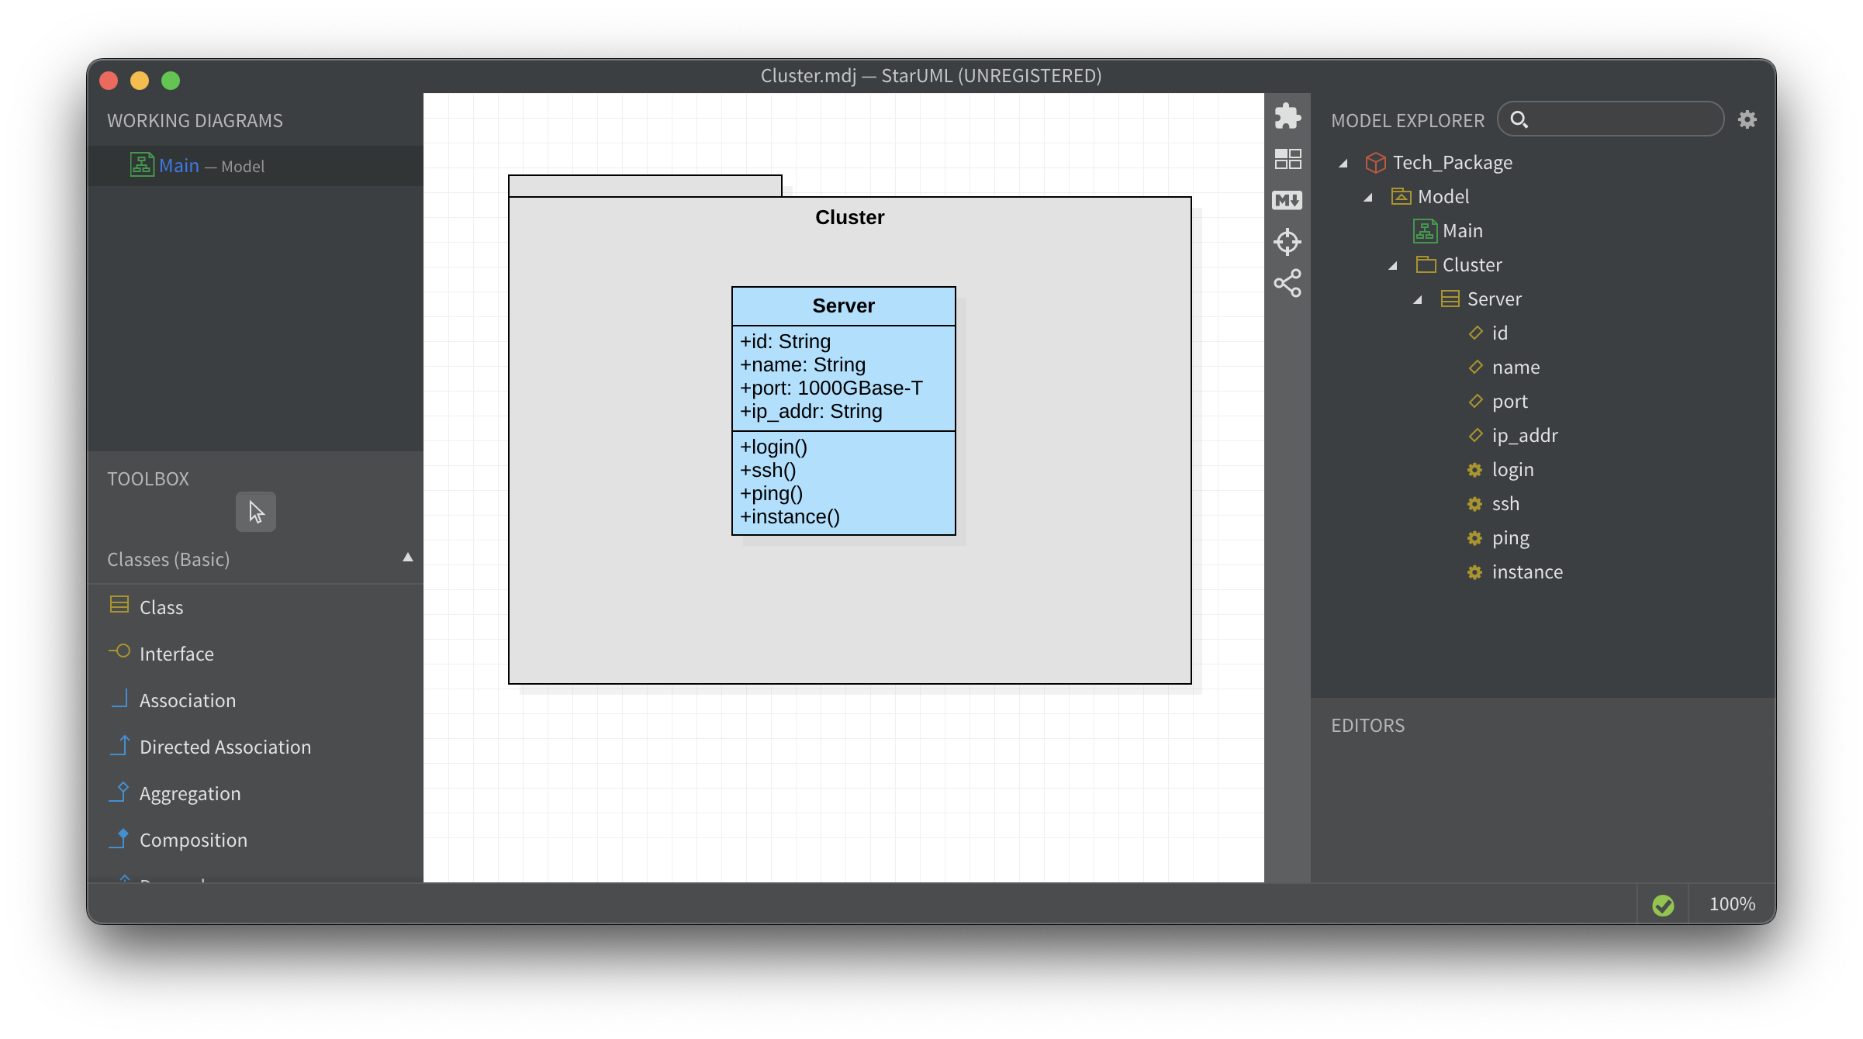Open Model Explorer settings gear
1863x1039 pixels.
[1747, 119]
